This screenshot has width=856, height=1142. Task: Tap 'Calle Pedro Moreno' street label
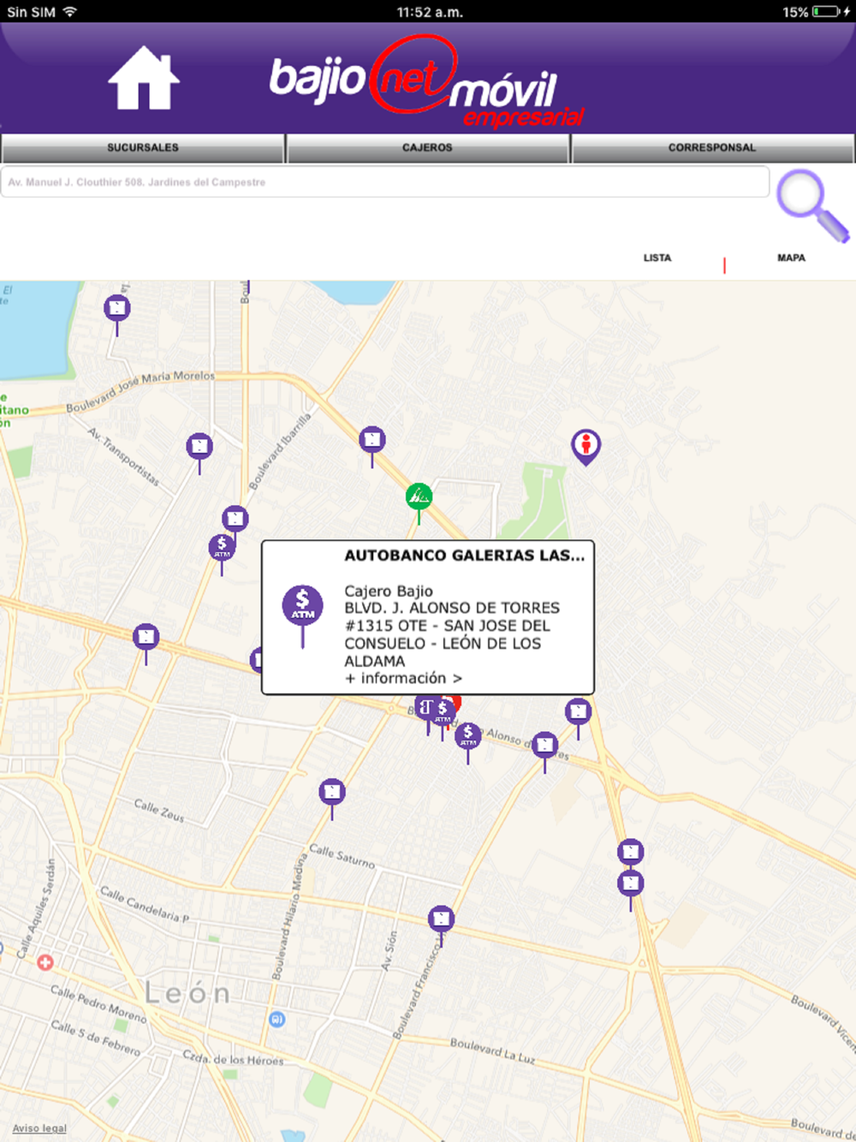point(98,1003)
